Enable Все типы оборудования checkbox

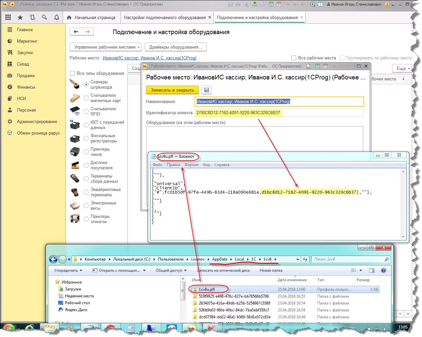[72, 73]
